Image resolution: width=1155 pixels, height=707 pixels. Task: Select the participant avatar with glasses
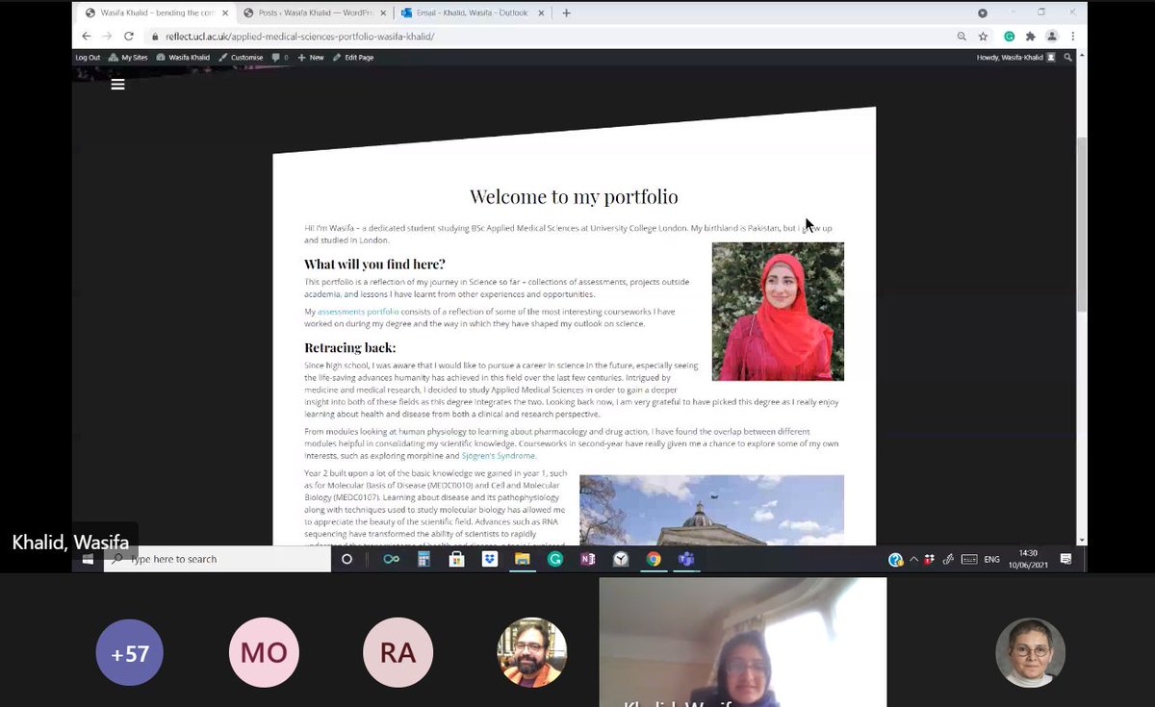tap(1030, 653)
